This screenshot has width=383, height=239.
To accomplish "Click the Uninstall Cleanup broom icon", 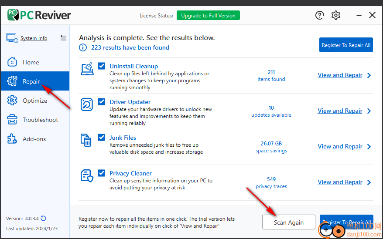I will (87, 69).
